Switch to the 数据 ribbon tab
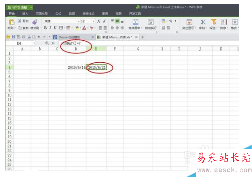 coord(72,14)
